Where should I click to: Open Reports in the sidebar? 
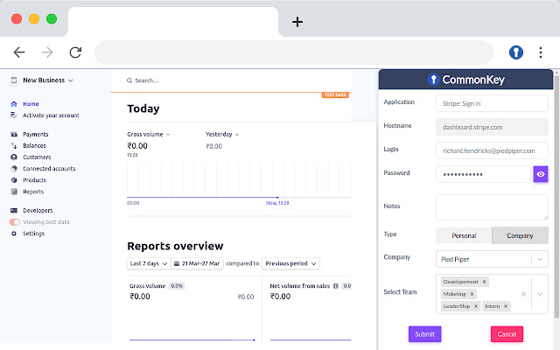(x=33, y=192)
